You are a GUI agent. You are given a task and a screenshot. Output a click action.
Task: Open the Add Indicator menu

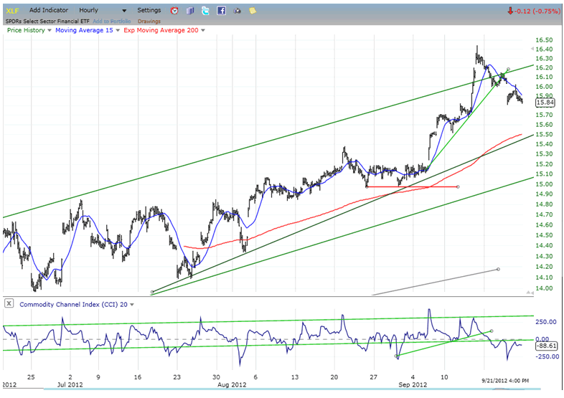tap(49, 11)
